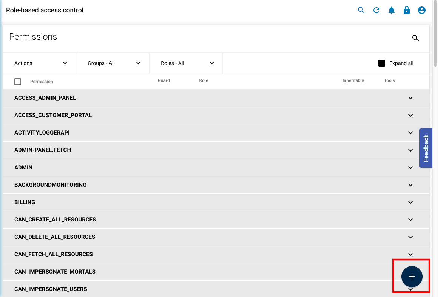
Task: Open the Groups - All filter dropdown
Action: 112,63
